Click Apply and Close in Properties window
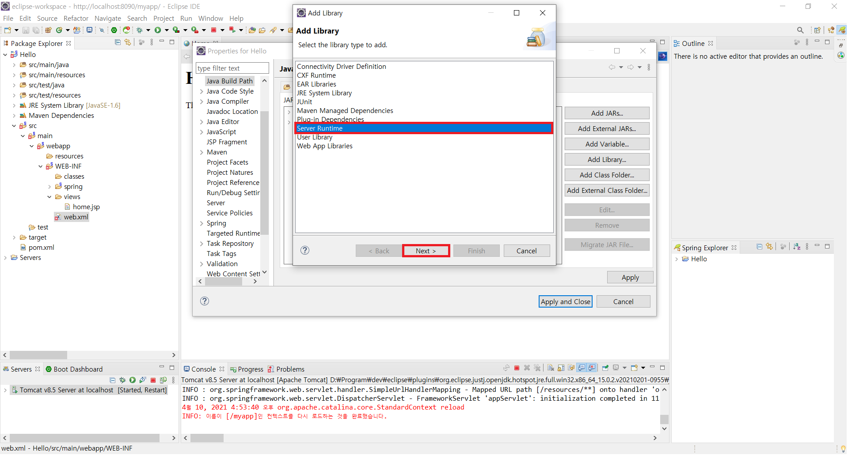The image size is (848, 455). tap(566, 302)
